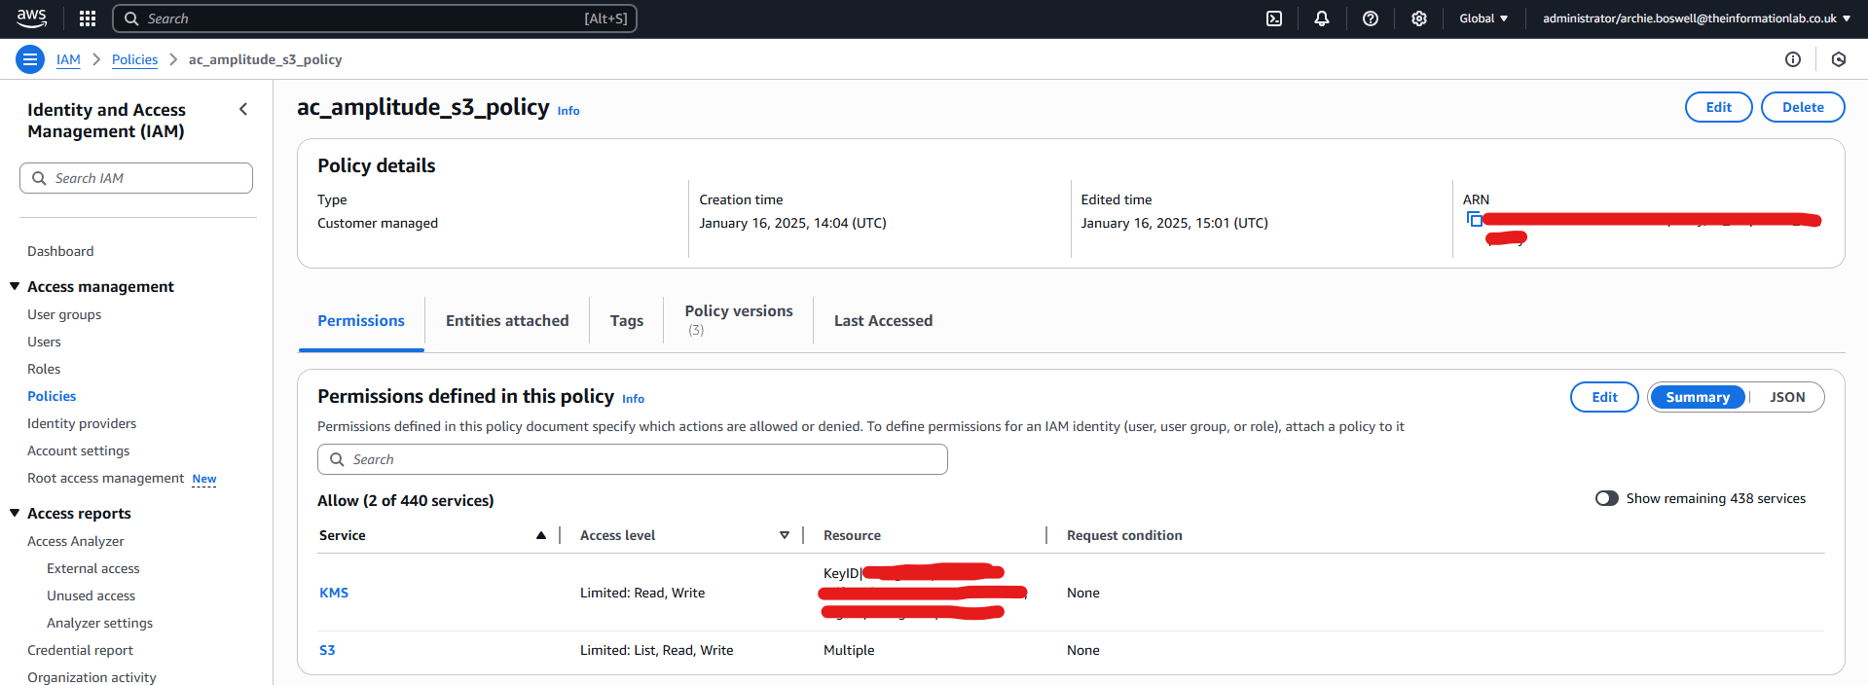The image size is (1868, 685).
Task: Click the IAM breadcrumb link
Action: (68, 59)
